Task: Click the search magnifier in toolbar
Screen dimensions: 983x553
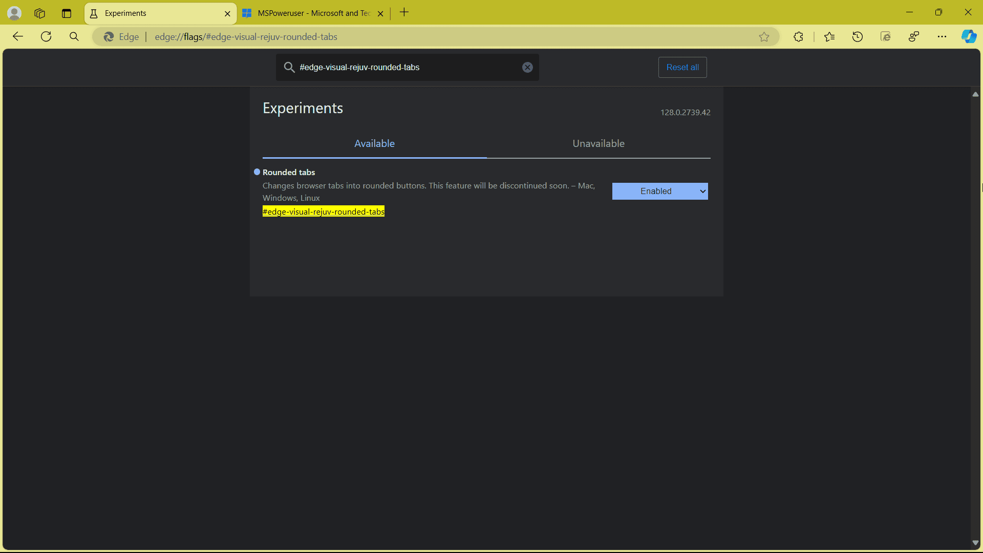Action: pos(74,36)
